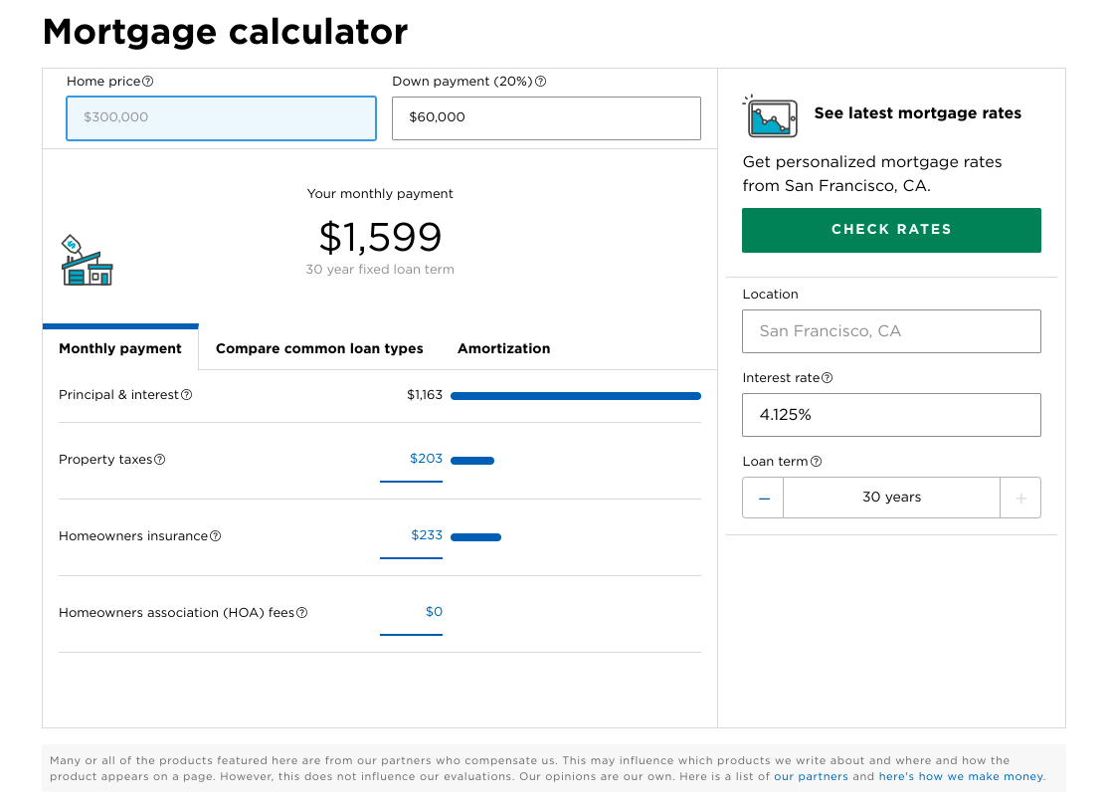Open the Amortization tab
The height and width of the screenshot is (810, 1108).
click(x=503, y=348)
